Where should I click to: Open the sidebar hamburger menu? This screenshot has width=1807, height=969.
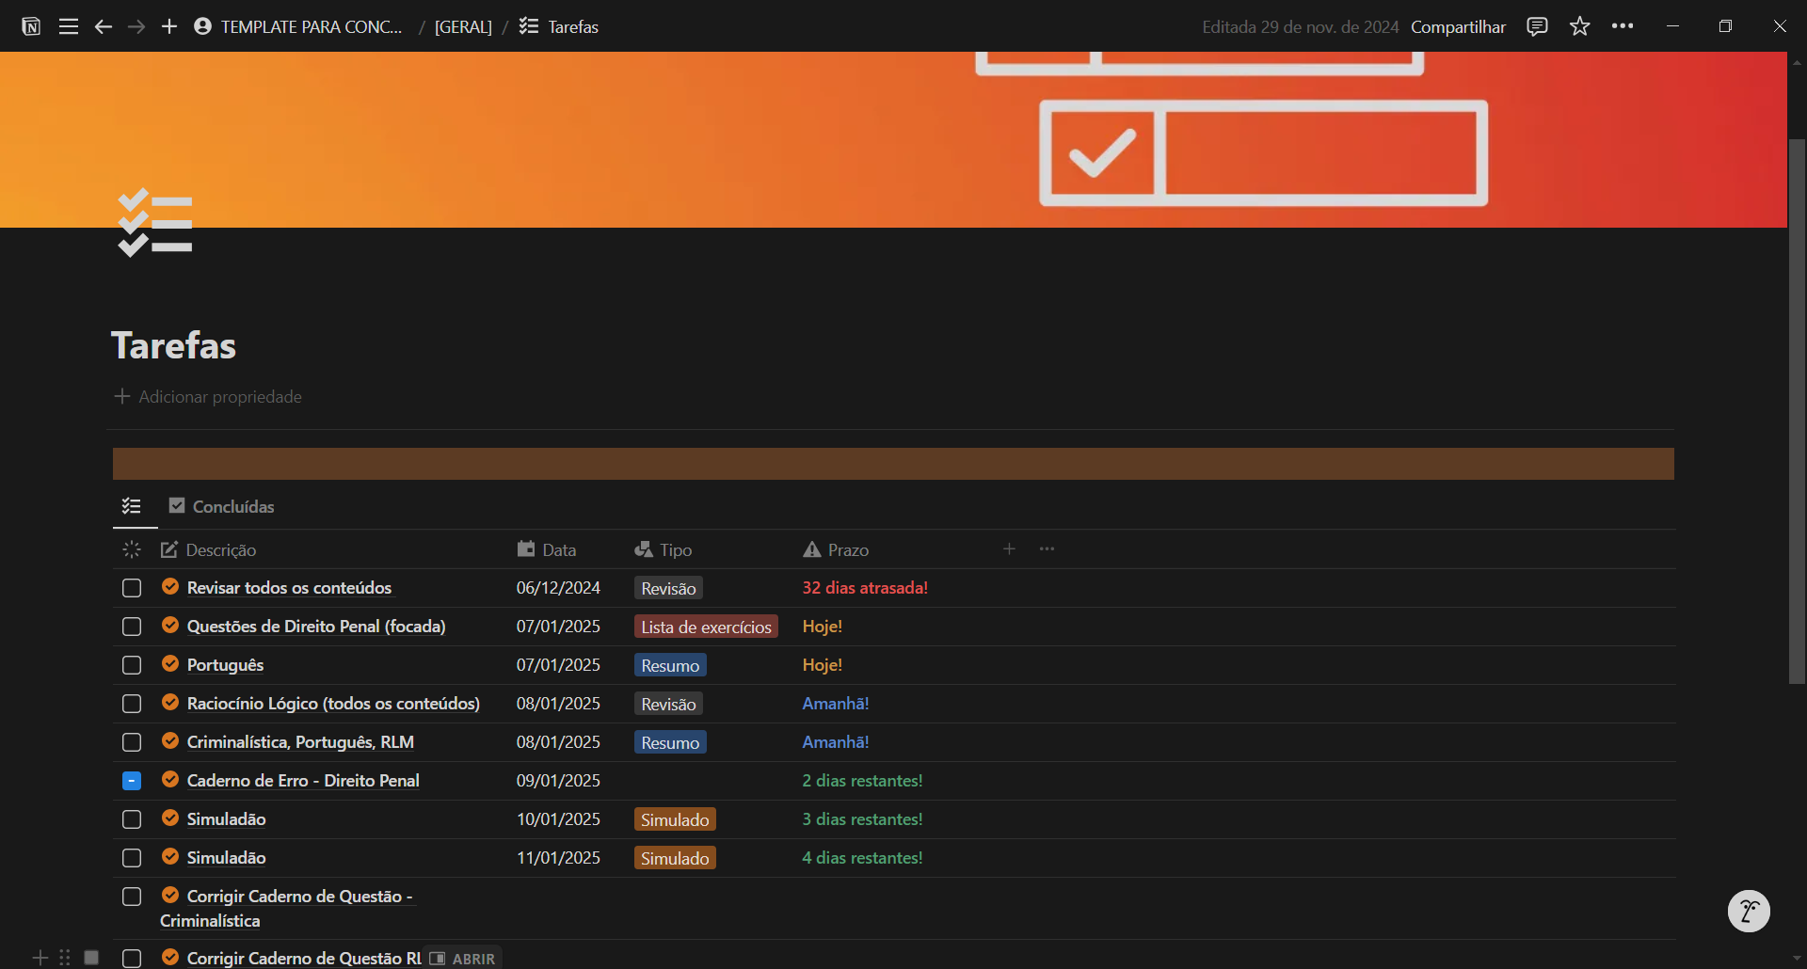click(68, 26)
